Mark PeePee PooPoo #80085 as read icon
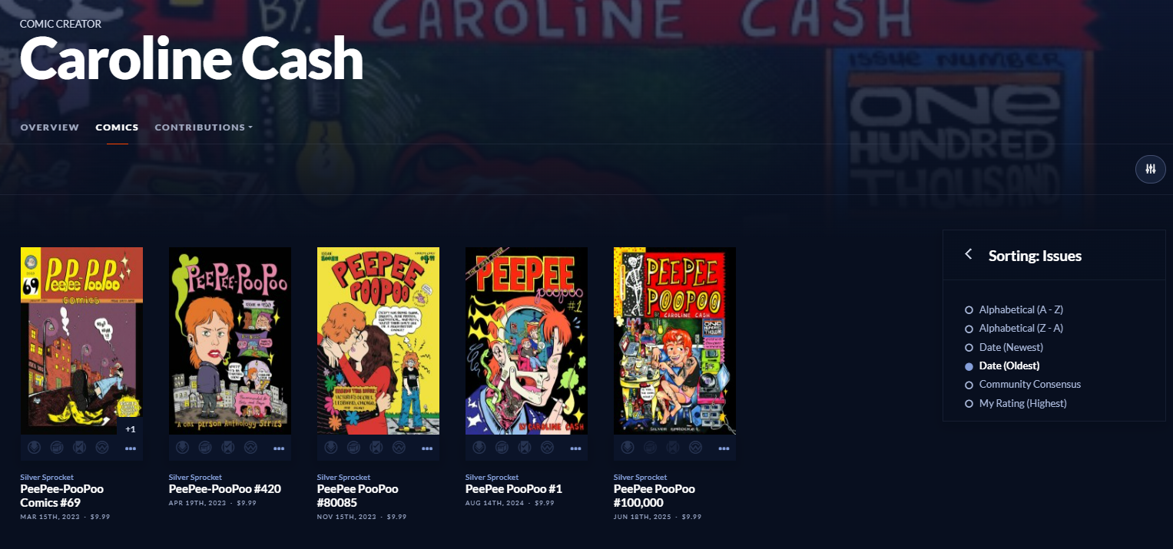Screen dimensions: 1173x549 pyautogui.click(x=375, y=447)
